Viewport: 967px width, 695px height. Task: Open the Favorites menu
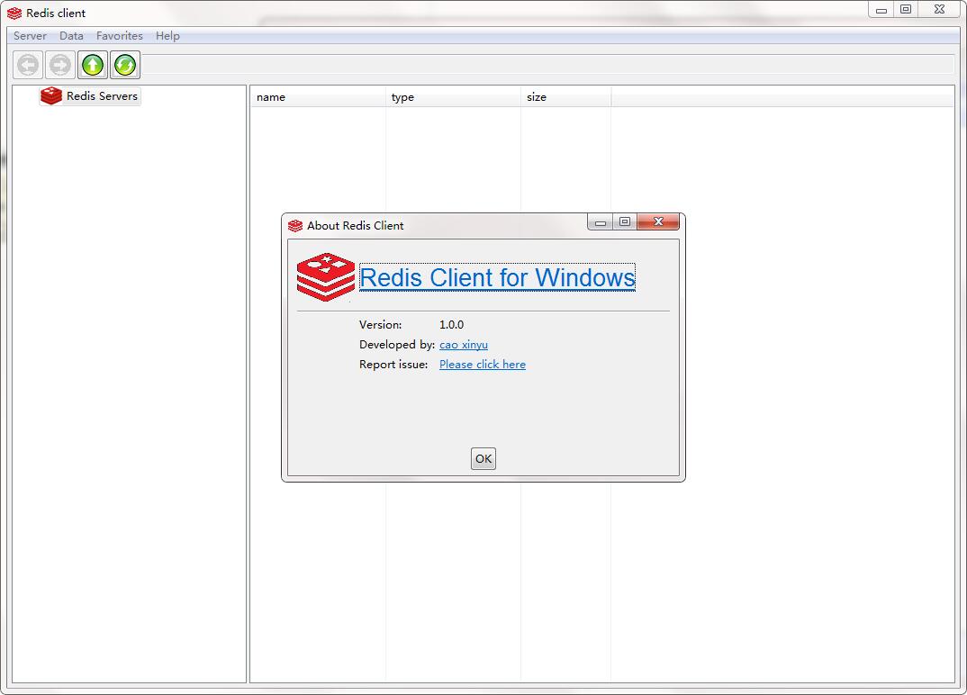[120, 36]
